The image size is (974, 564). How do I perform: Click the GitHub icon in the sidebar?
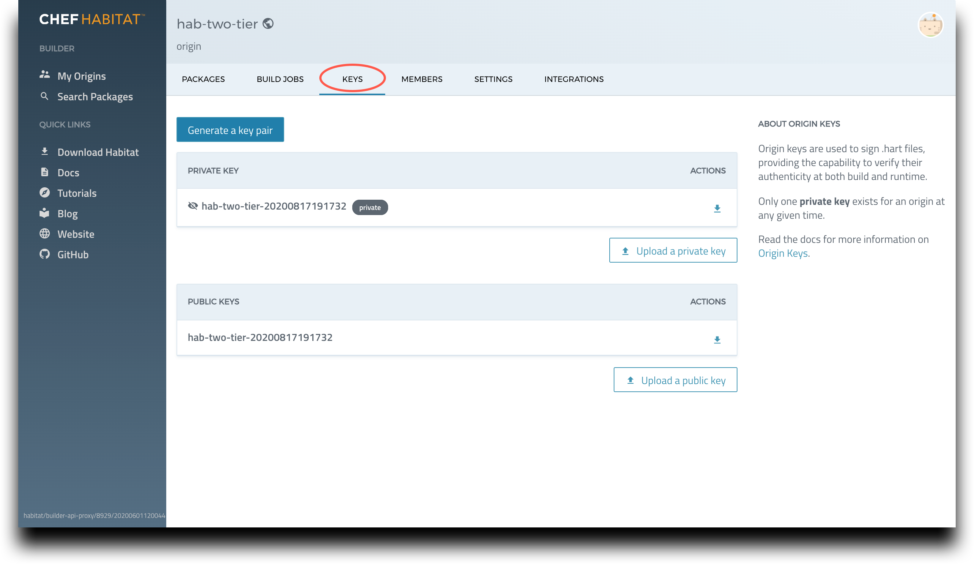click(44, 254)
